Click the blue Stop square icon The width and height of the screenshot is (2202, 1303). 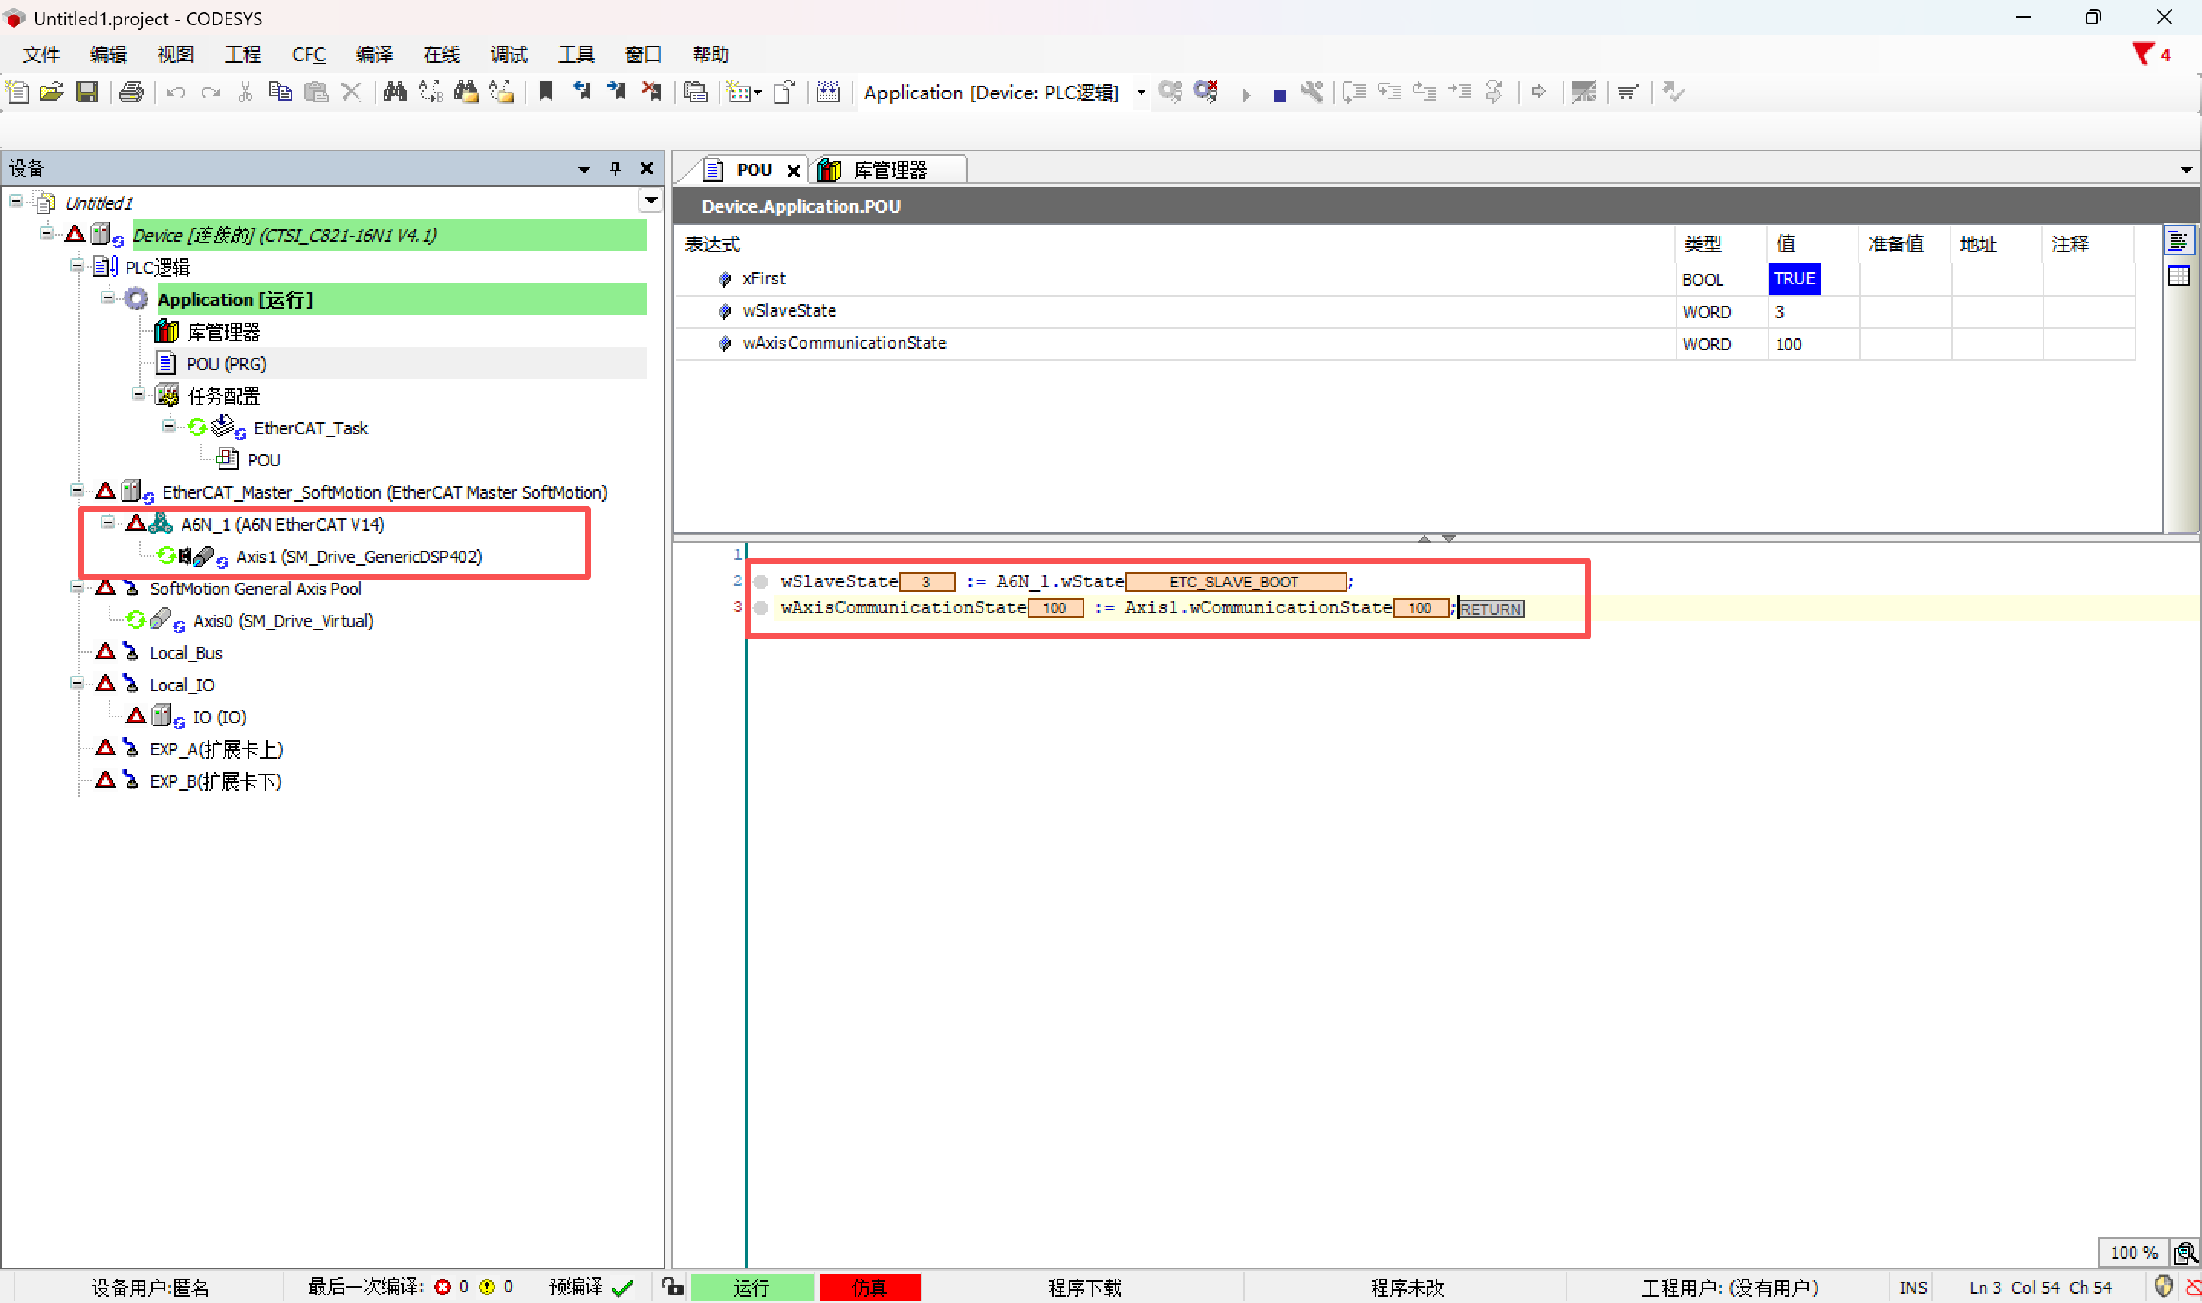pos(1280,95)
